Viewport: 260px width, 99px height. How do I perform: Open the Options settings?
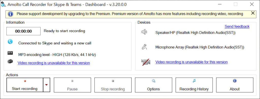pos(154,85)
